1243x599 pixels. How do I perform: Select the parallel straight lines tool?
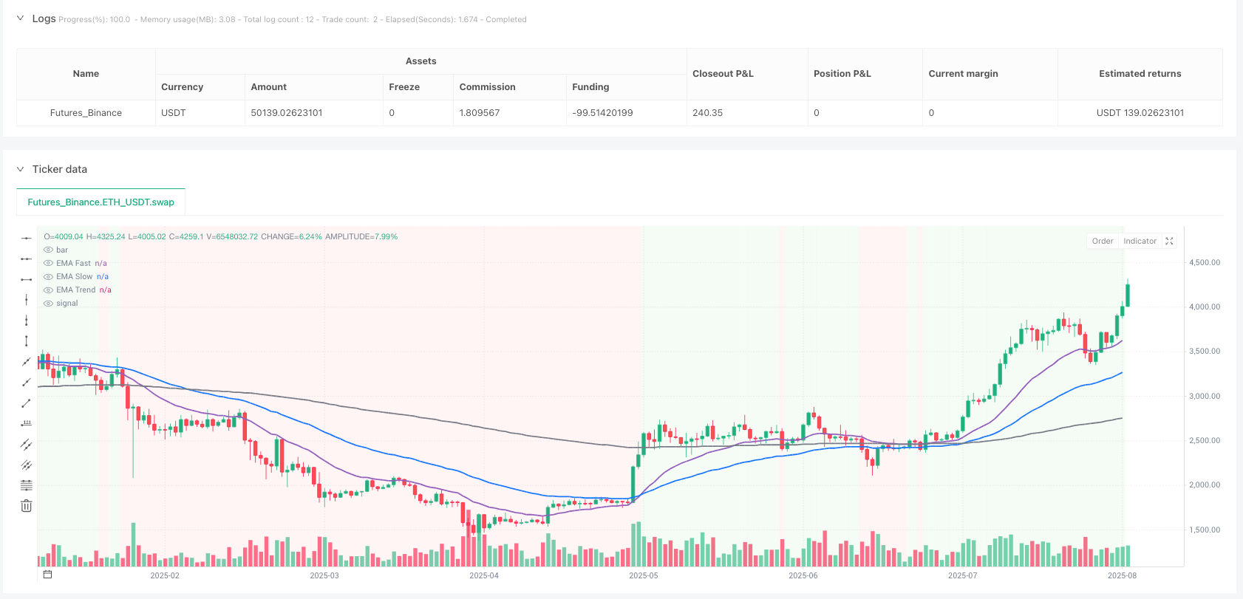coord(26,445)
